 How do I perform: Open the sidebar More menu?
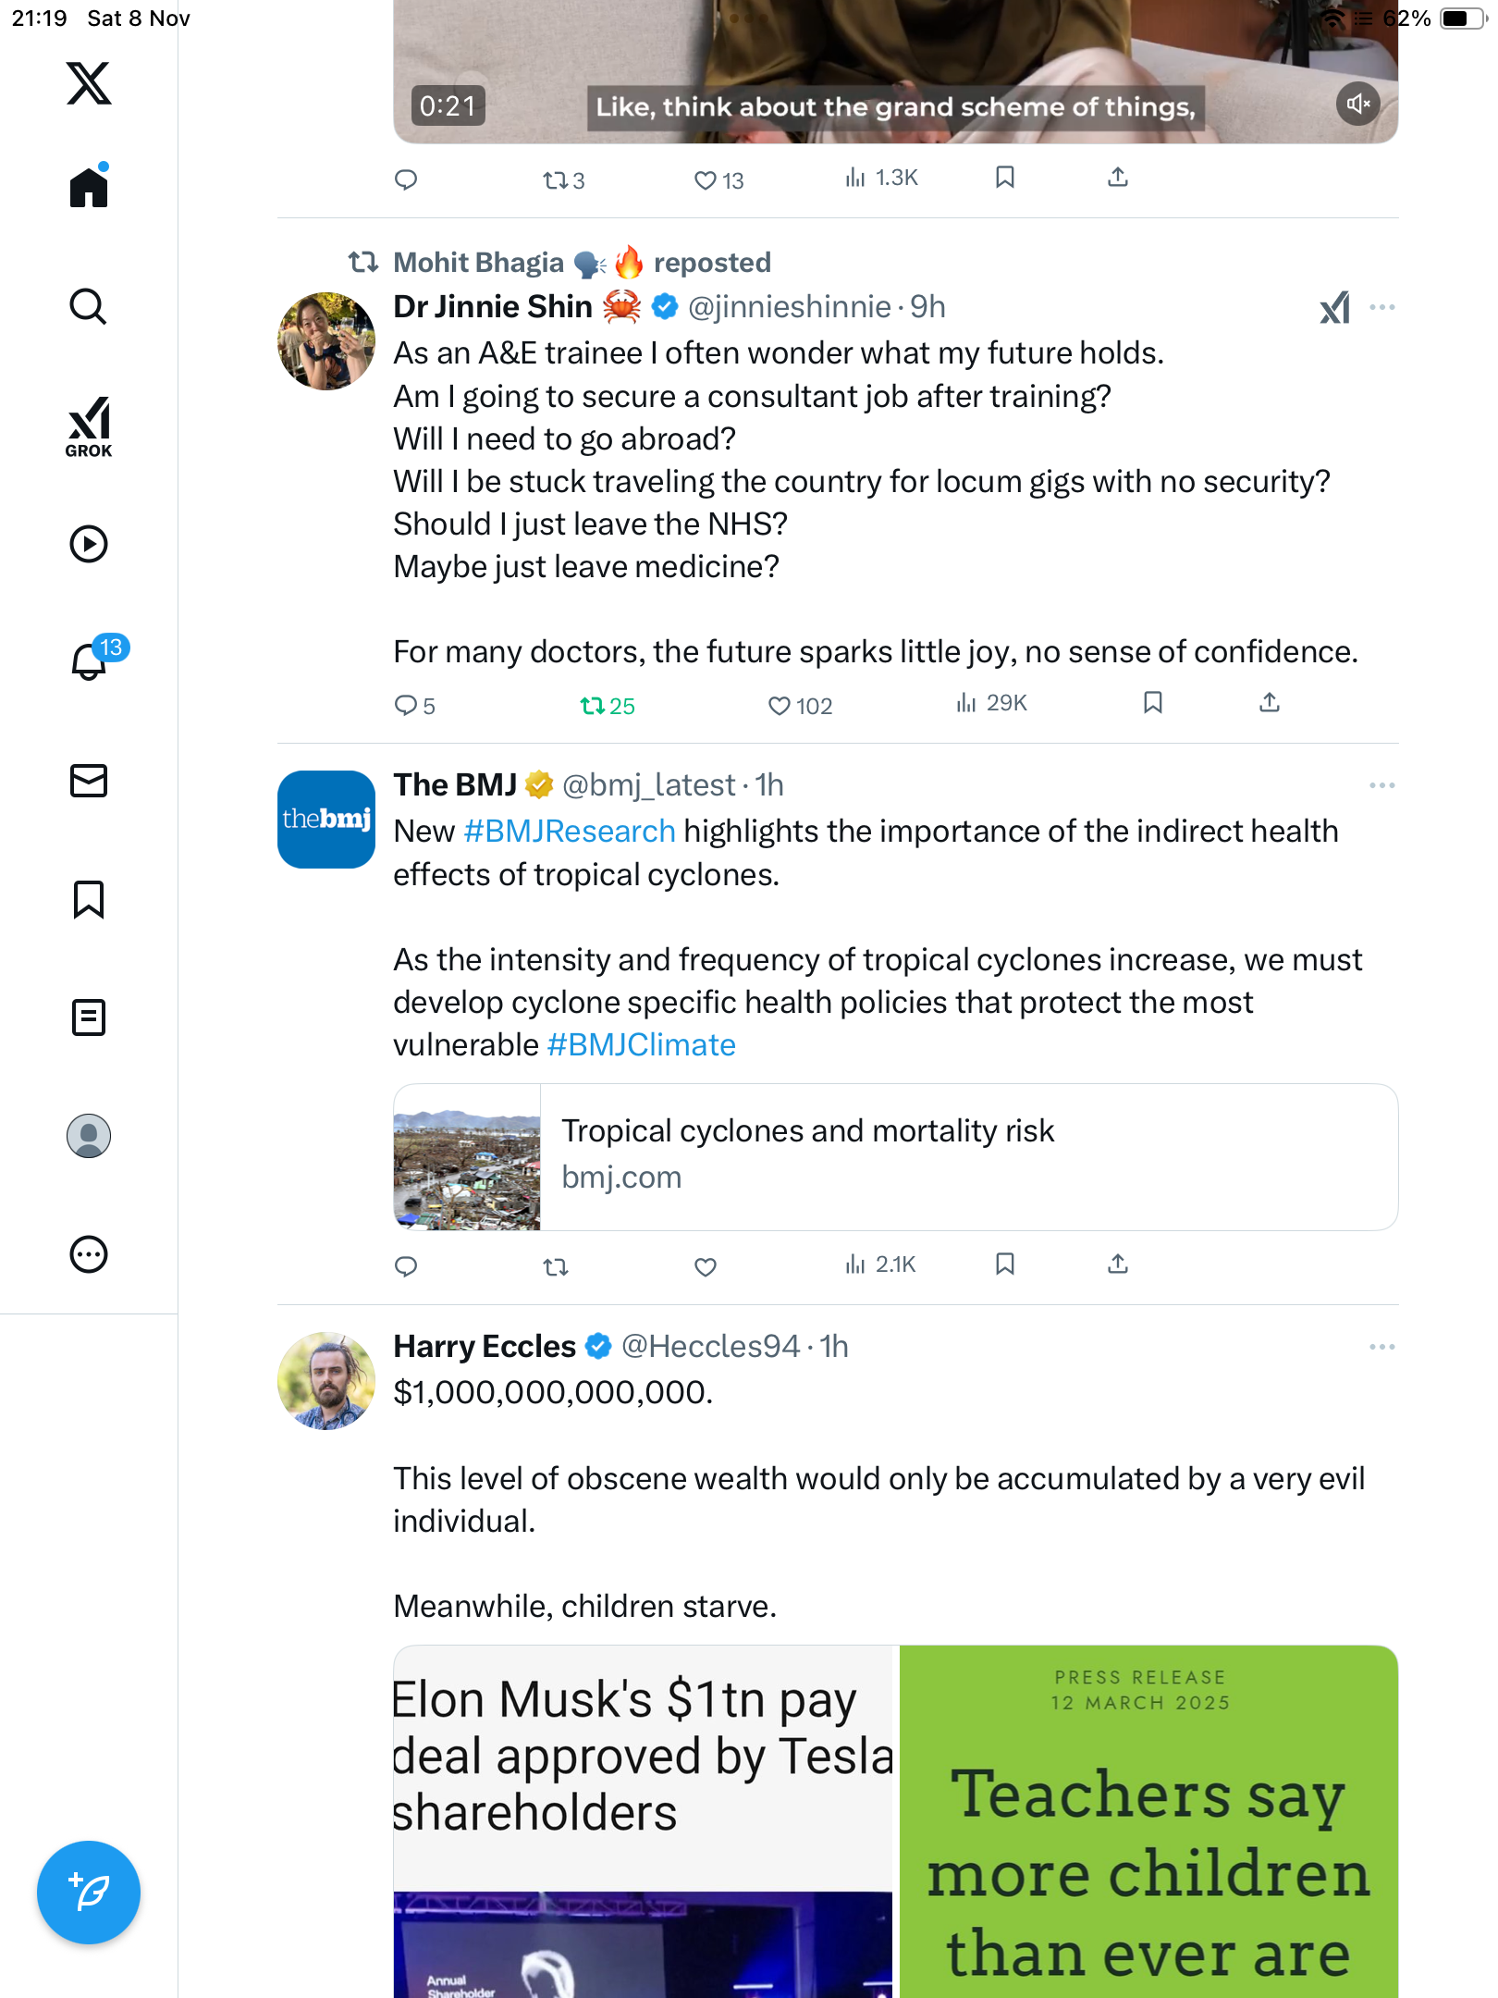click(x=89, y=1254)
